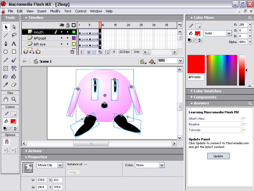Expand the Color Swatches panel
This screenshot has width=254, height=191.
coord(207,91)
